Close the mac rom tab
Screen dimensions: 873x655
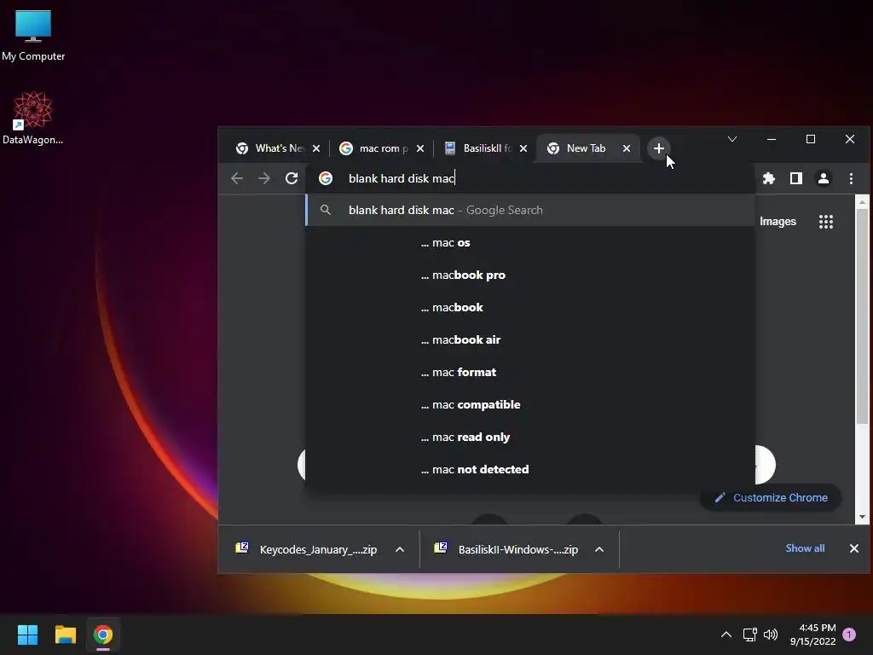click(420, 148)
